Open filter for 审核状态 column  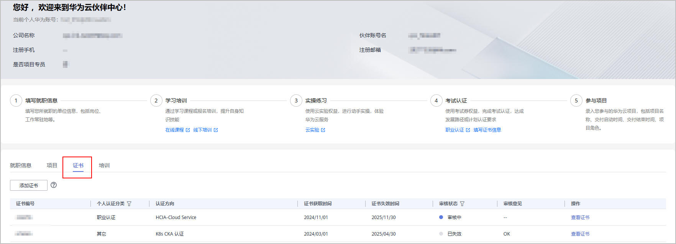pyautogui.click(x=462, y=204)
